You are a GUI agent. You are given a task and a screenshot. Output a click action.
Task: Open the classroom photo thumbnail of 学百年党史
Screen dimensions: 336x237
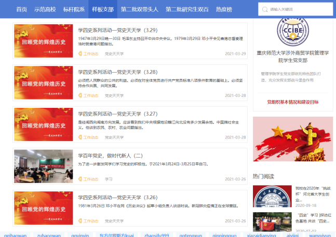(43, 166)
